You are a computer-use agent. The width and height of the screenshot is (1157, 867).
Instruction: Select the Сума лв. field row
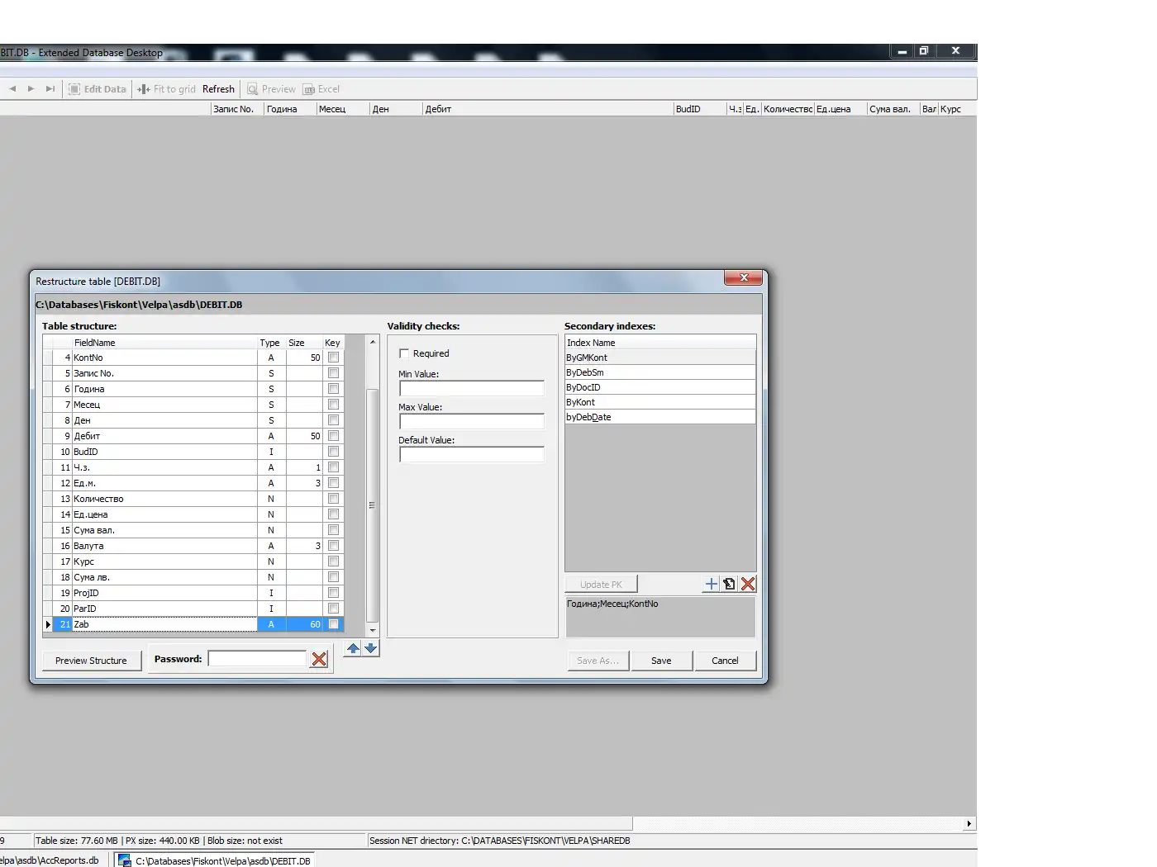193,577
